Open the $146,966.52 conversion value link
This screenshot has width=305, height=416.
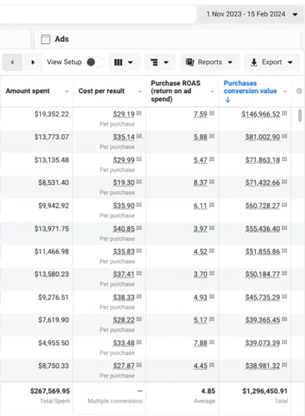(x=260, y=114)
